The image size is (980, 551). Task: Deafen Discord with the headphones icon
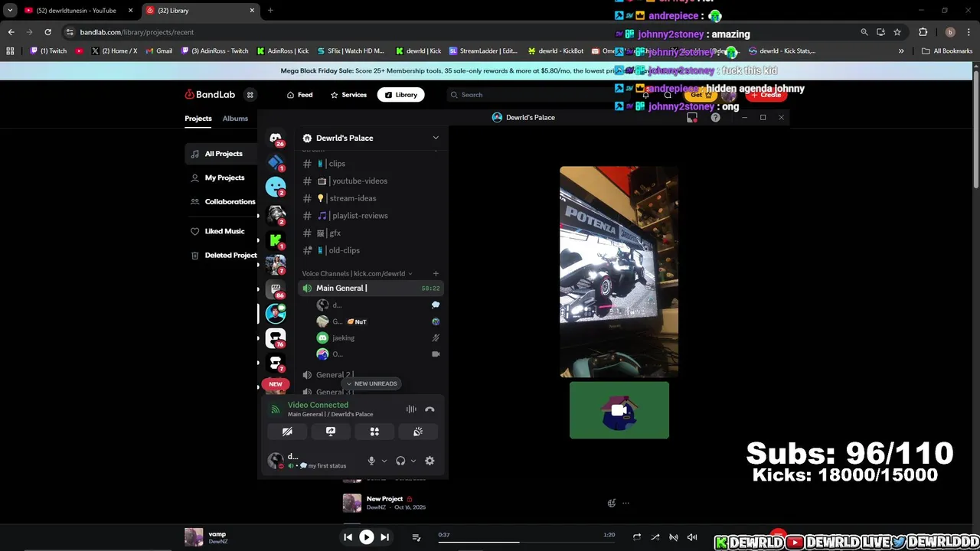[x=400, y=461]
